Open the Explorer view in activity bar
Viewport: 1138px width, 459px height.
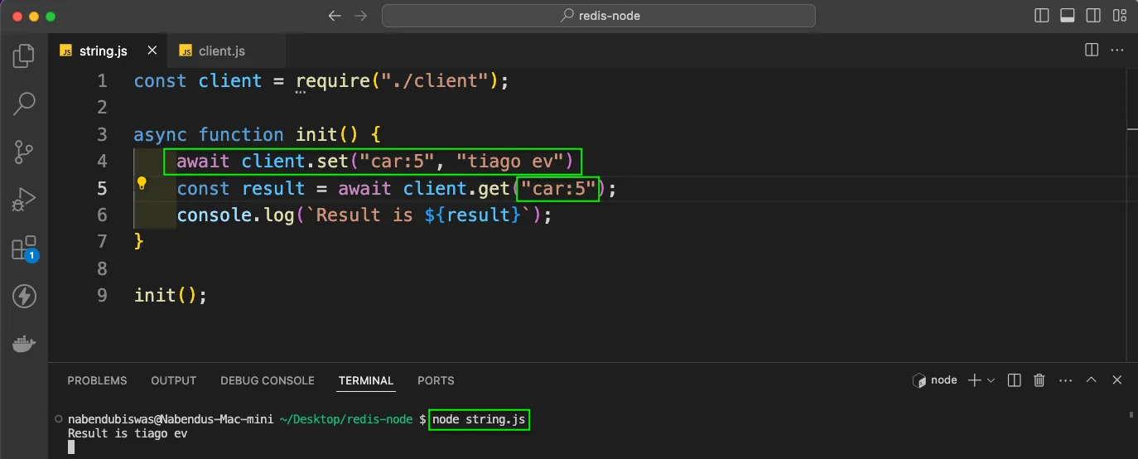(24, 56)
